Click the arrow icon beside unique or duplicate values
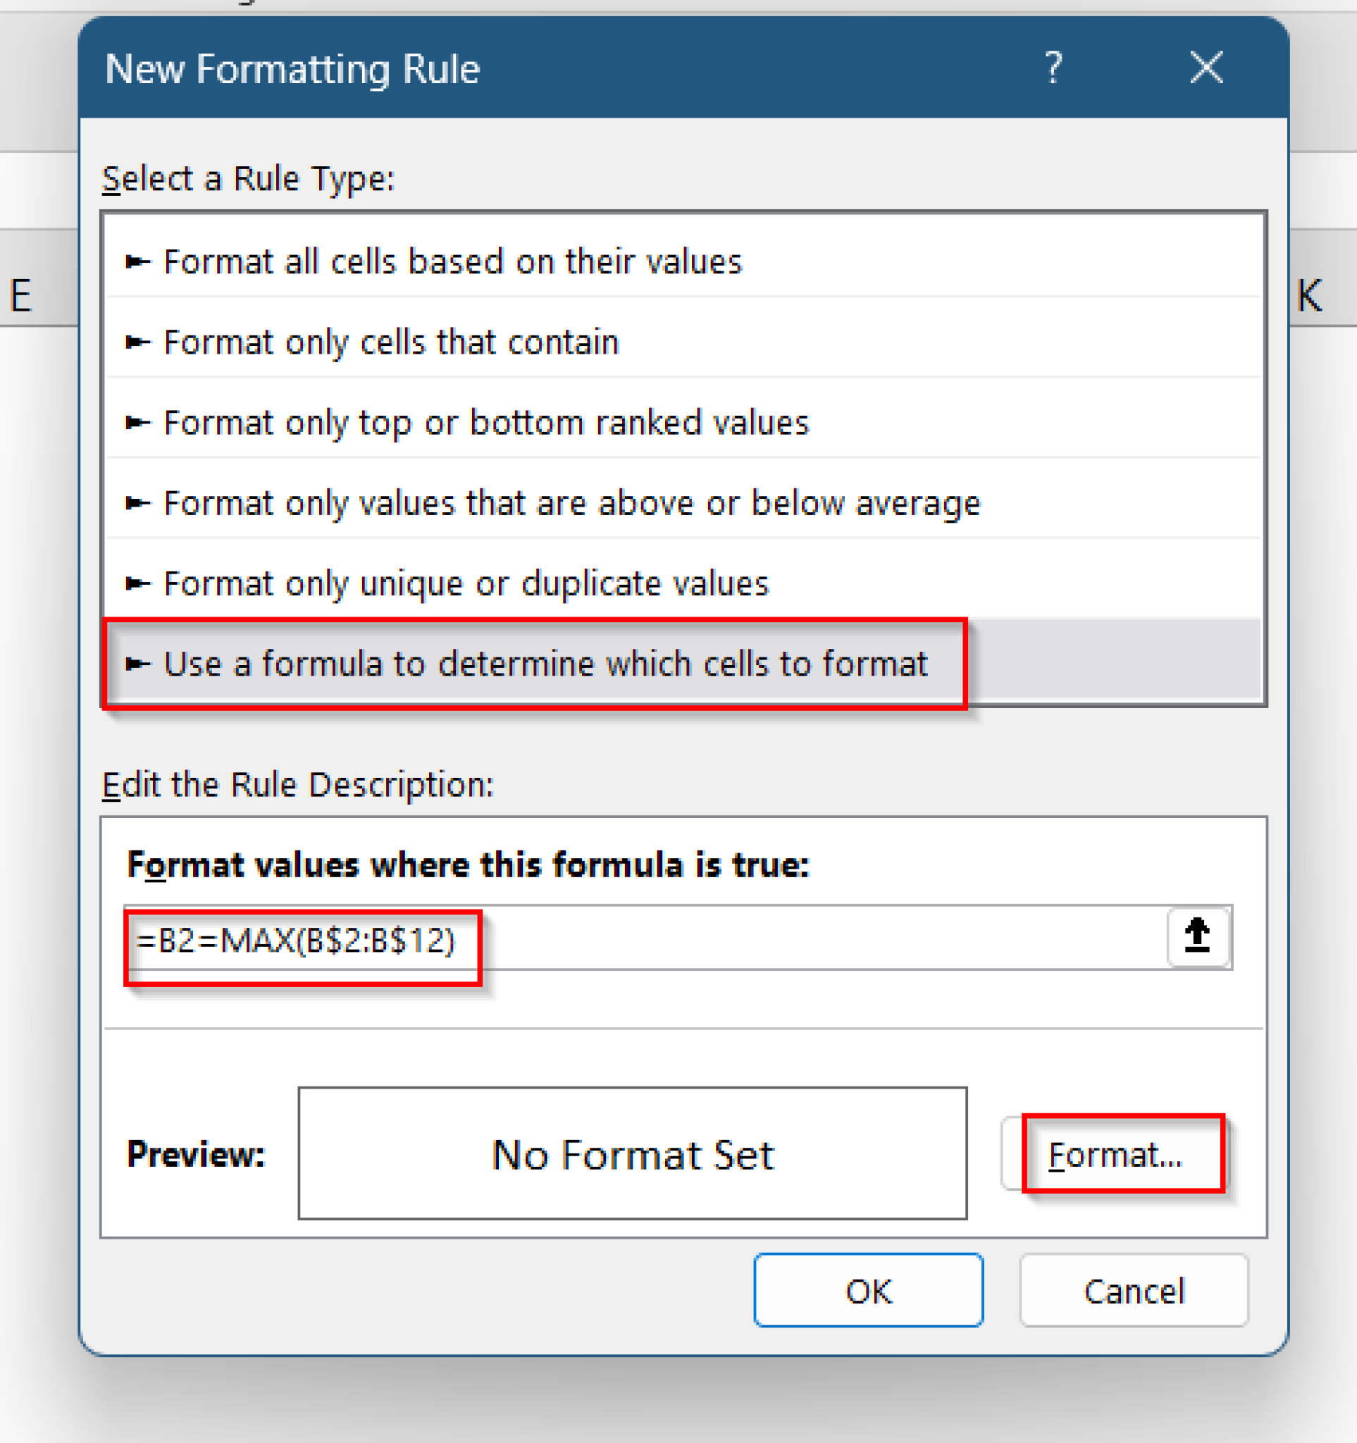Screen dimensions: 1357x1443 [x=137, y=583]
